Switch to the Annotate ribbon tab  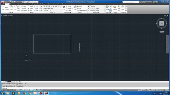click(17, 4)
